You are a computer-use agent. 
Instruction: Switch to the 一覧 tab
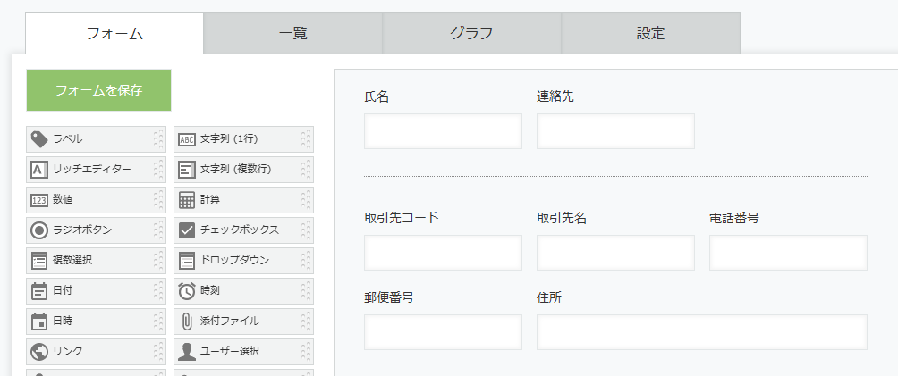[x=293, y=33]
